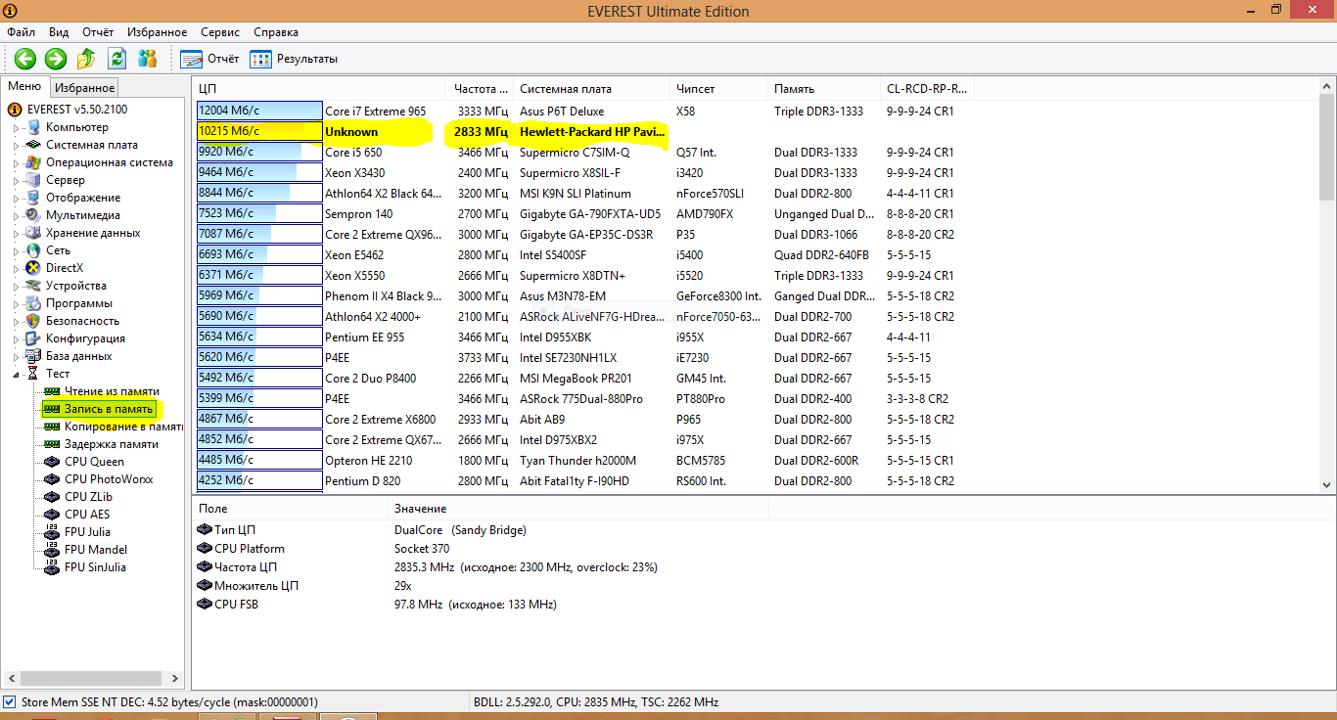Sort by the CL-RCD-RP-R... column header
The height and width of the screenshot is (720, 1337).
927,89
